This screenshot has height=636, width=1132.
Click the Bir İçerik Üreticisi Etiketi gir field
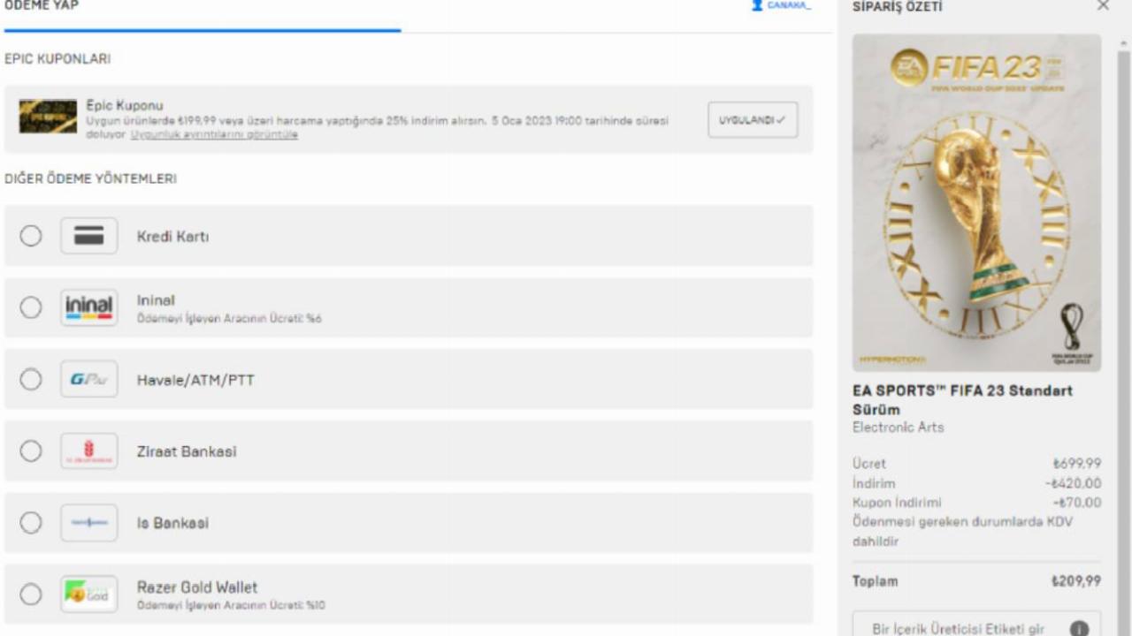pyautogui.click(x=976, y=624)
